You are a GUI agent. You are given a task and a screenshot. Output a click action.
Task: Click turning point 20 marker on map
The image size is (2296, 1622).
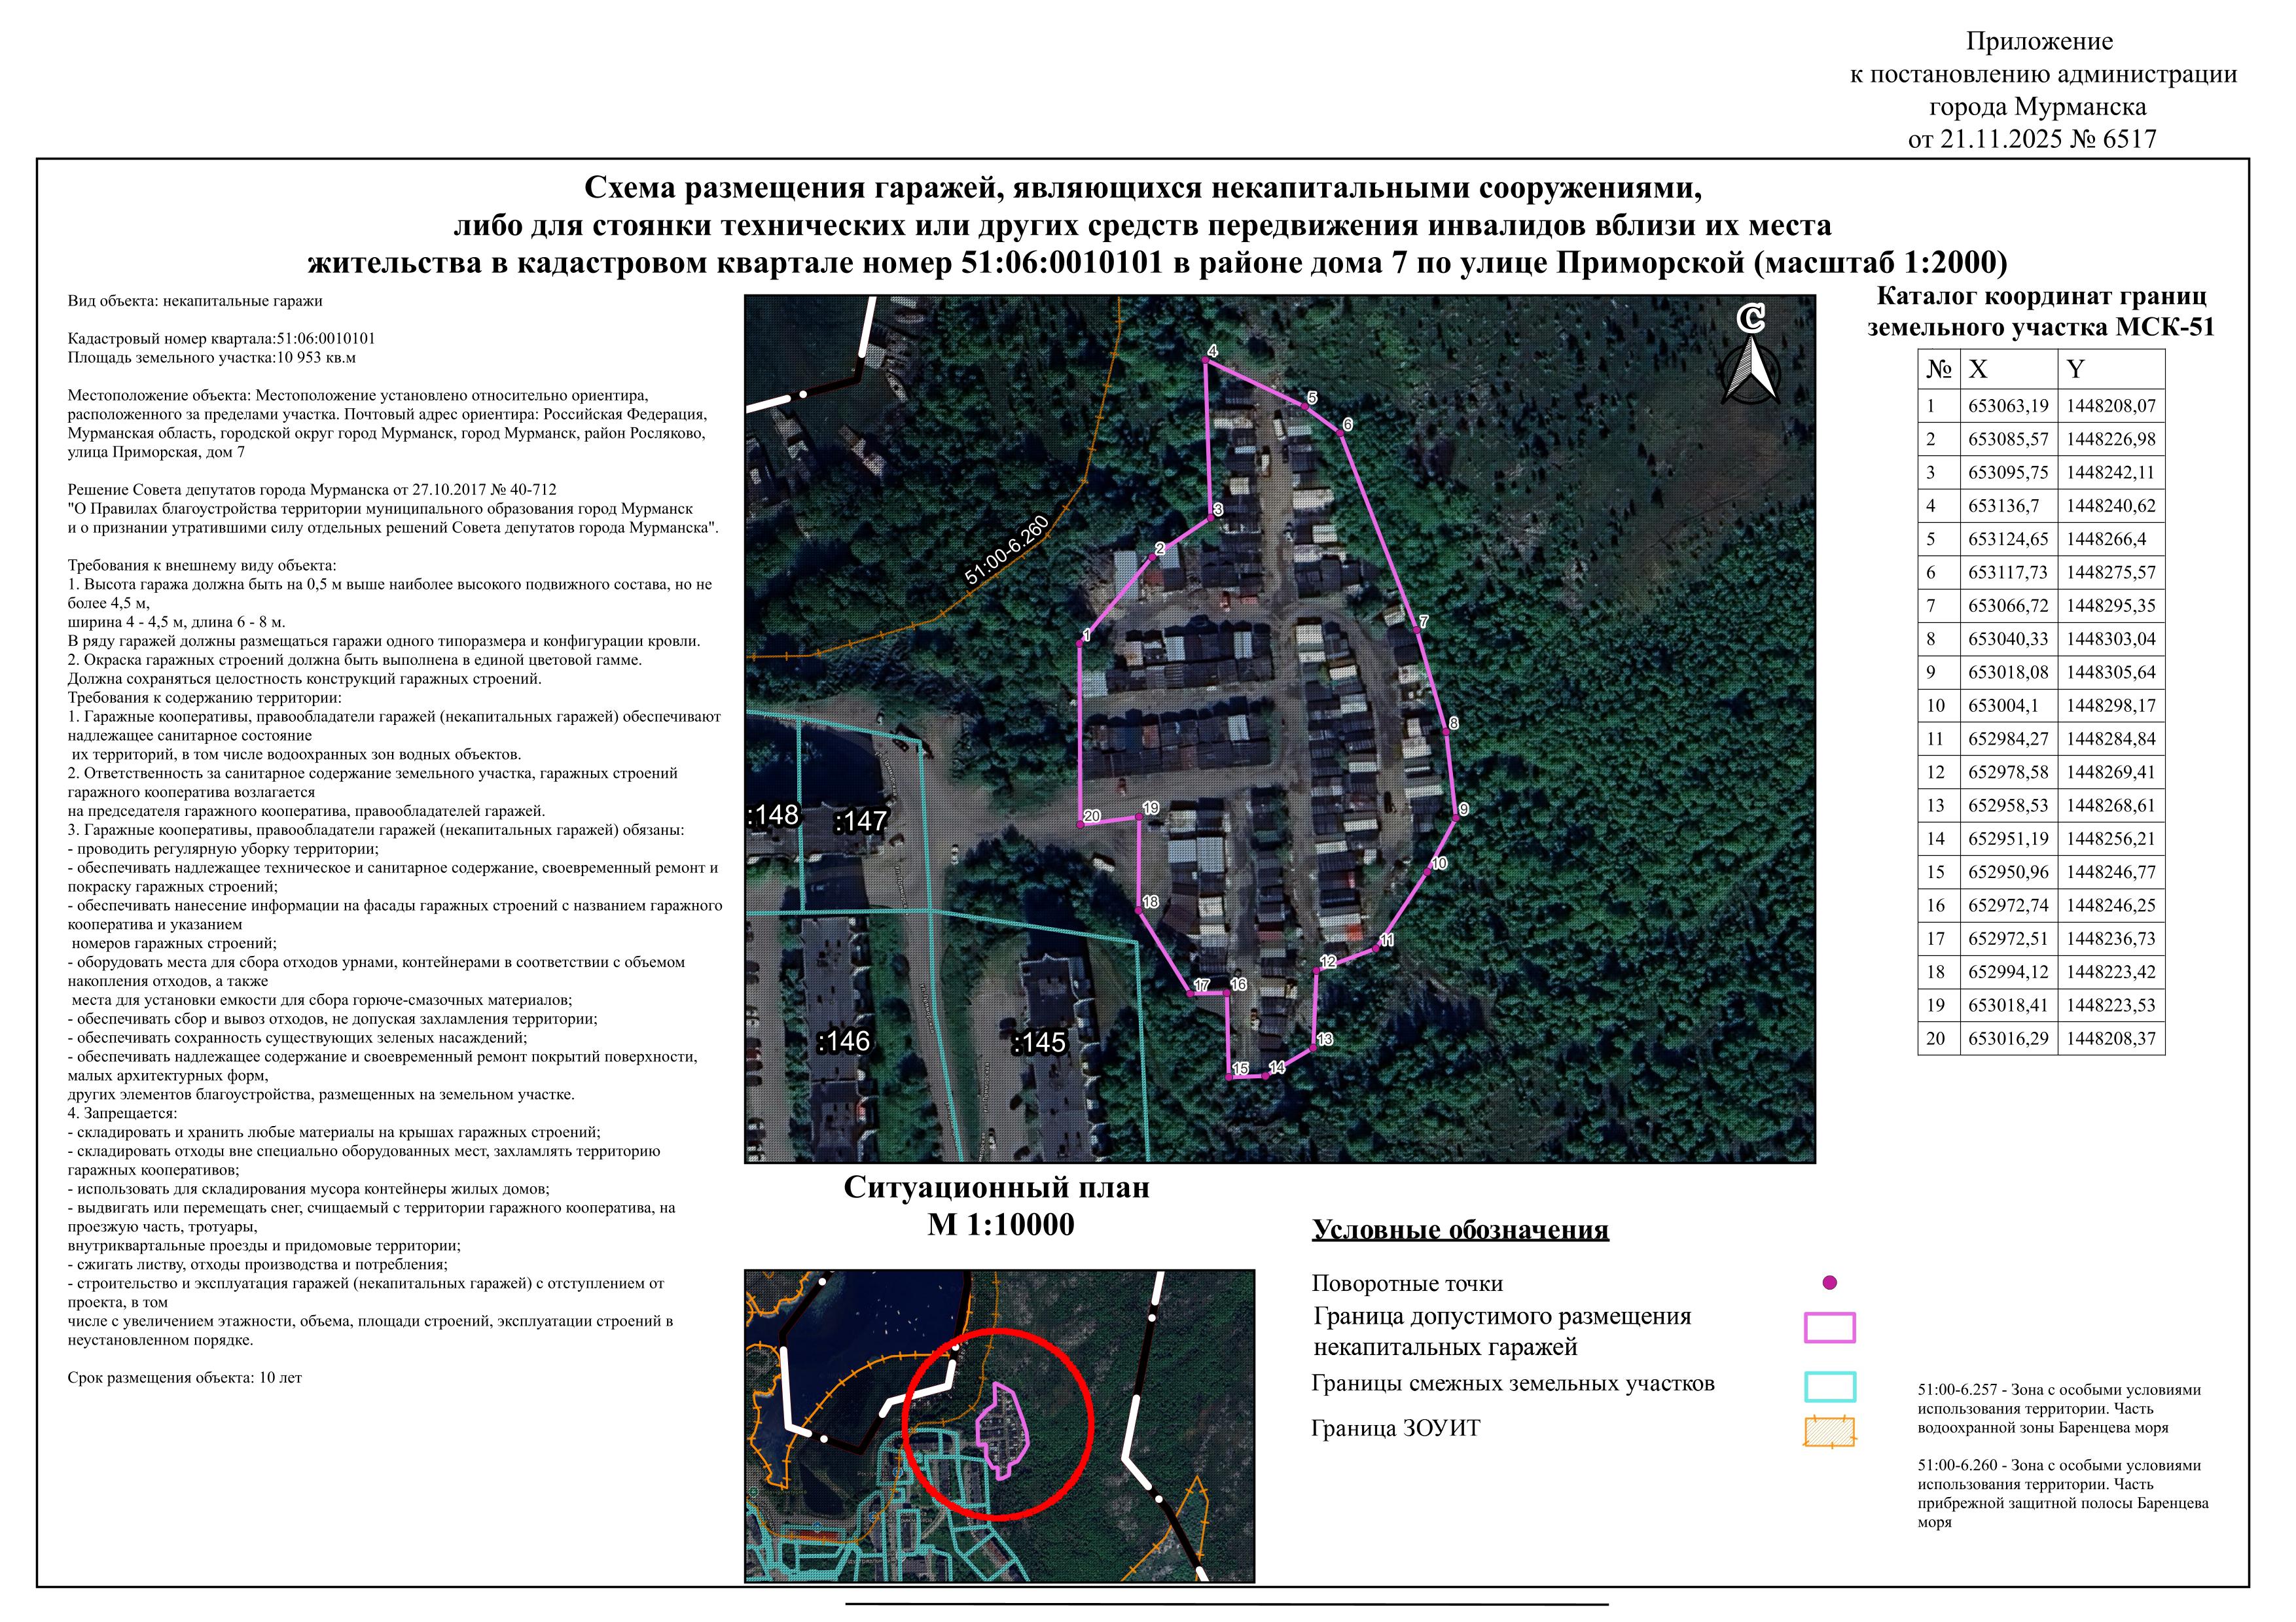tap(1081, 824)
